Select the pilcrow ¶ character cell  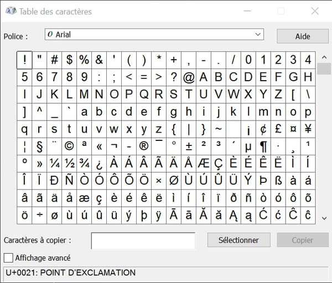[x=263, y=146]
